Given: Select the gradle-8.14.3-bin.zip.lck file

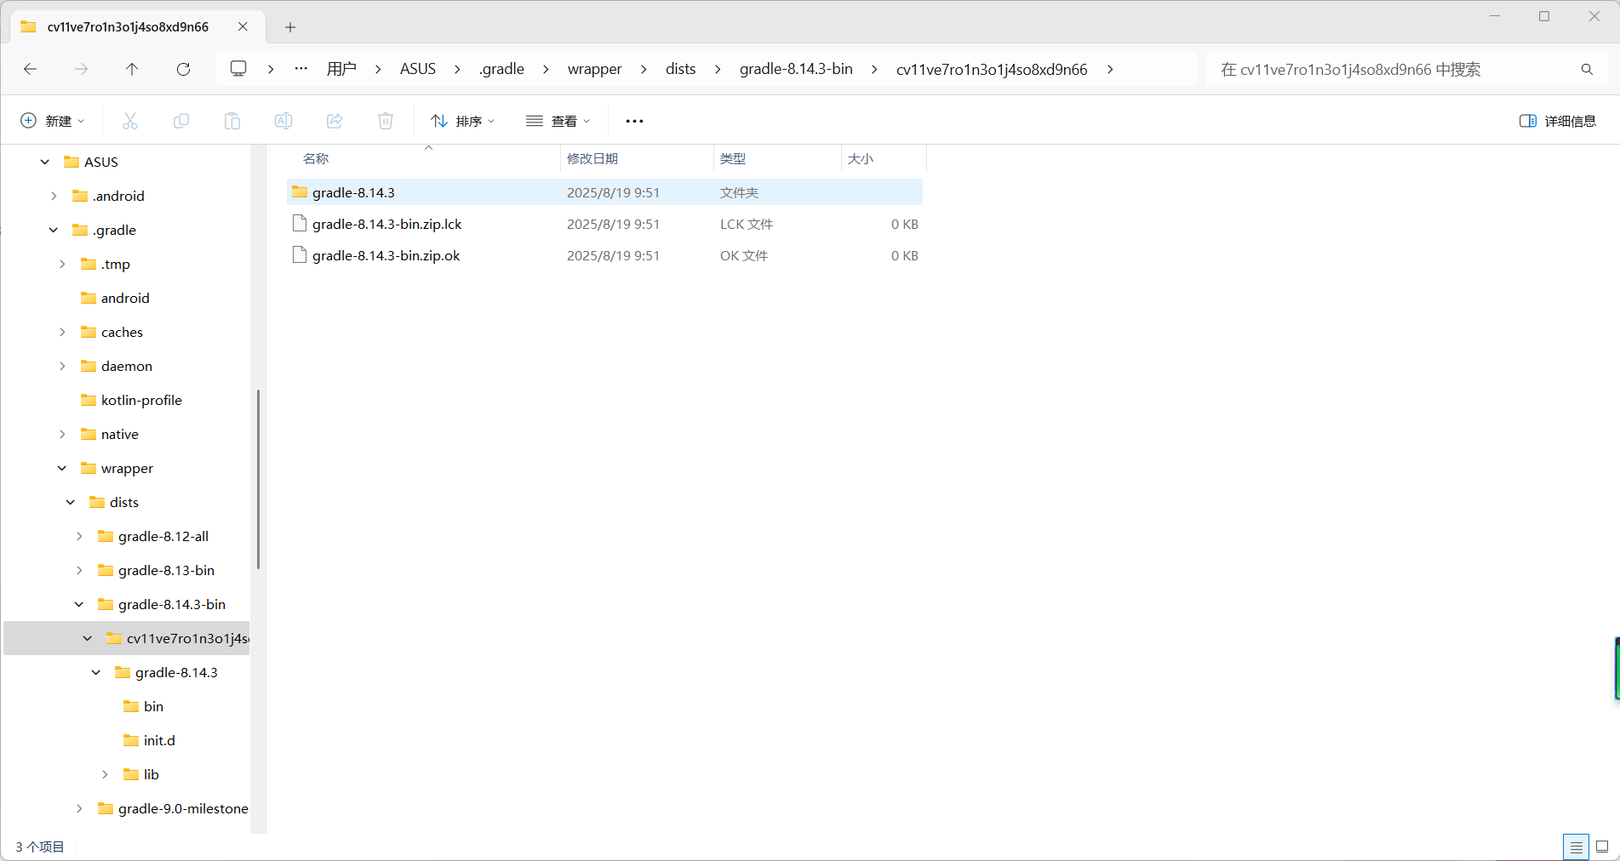Looking at the screenshot, I should coord(605,224).
